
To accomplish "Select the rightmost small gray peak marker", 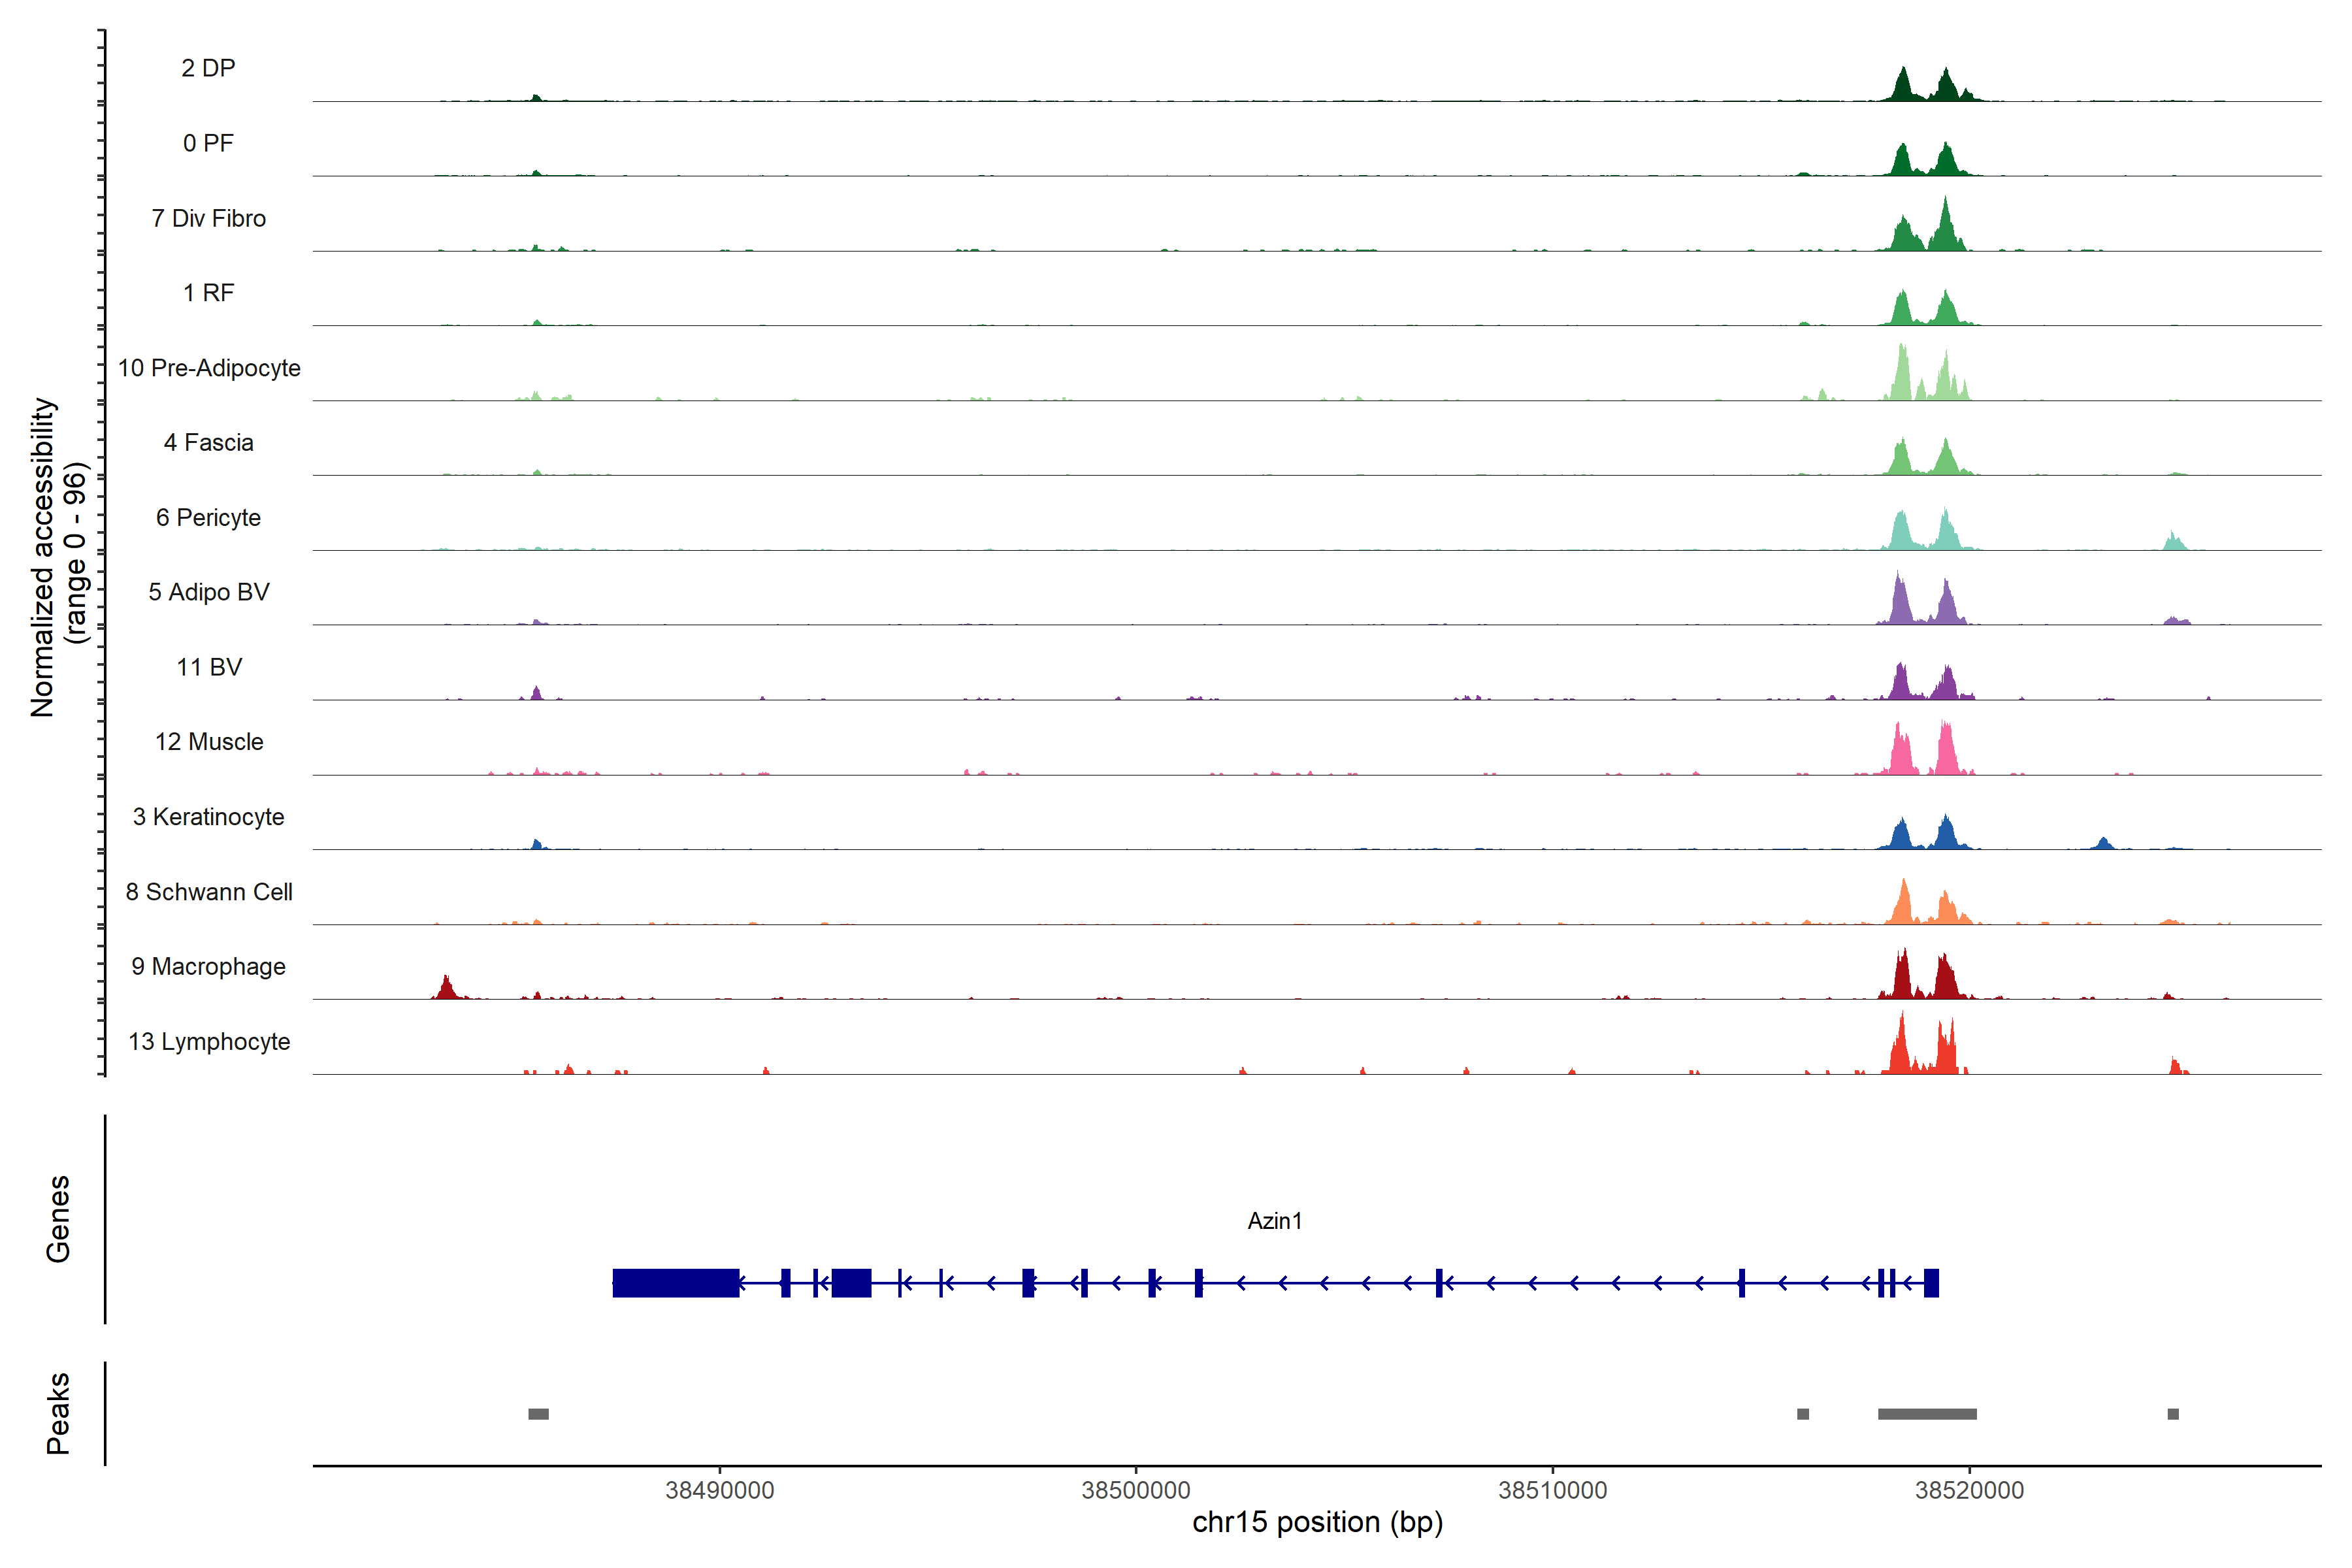I will 2172,1414.
